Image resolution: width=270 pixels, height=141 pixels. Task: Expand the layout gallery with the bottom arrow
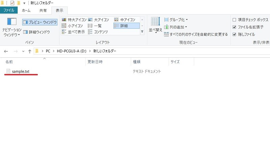[x=142, y=32]
